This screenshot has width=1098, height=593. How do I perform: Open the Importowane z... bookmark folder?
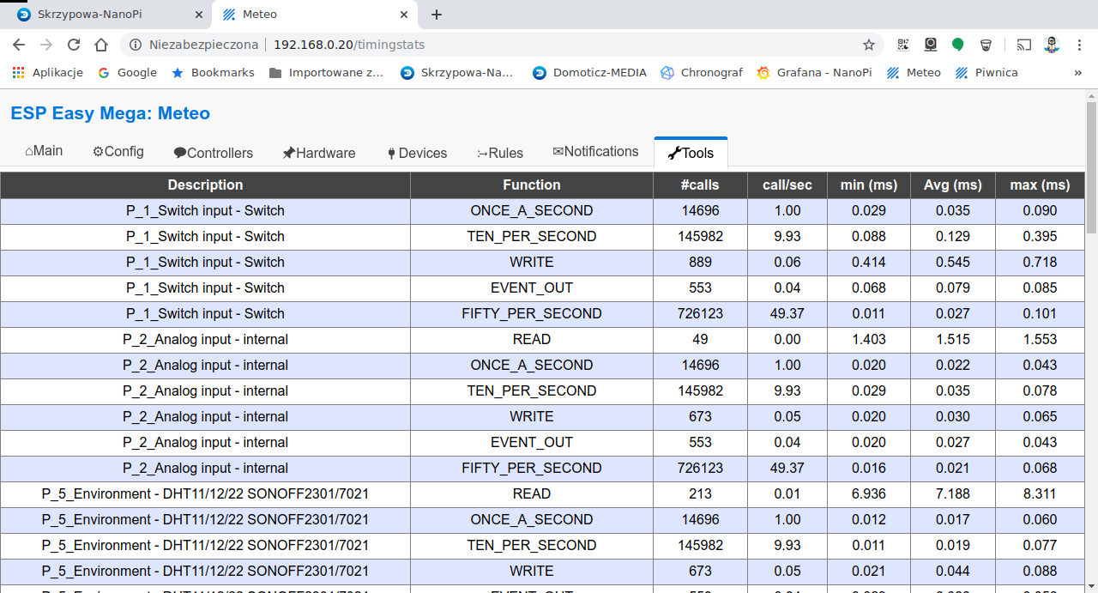click(326, 73)
